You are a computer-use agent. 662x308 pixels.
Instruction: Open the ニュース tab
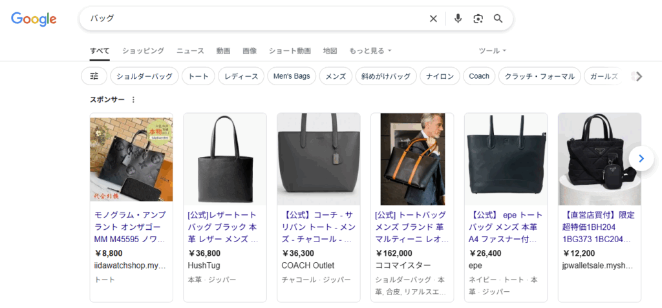(x=191, y=50)
